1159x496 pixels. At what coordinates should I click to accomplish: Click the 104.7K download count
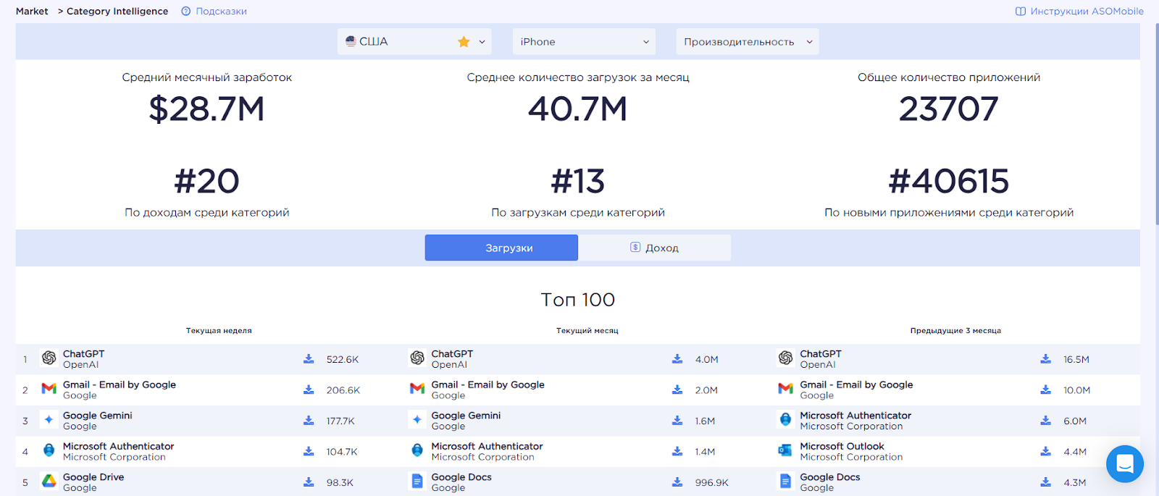click(342, 452)
